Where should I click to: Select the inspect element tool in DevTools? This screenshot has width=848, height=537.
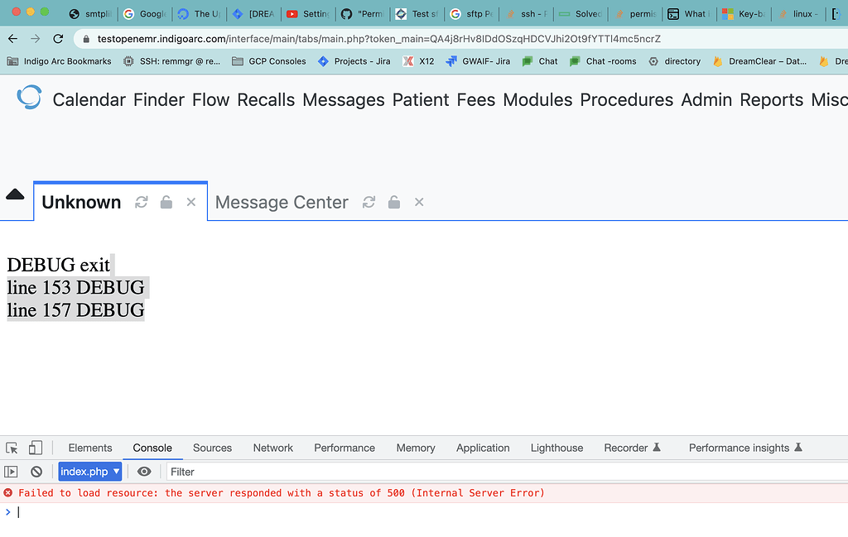12,447
